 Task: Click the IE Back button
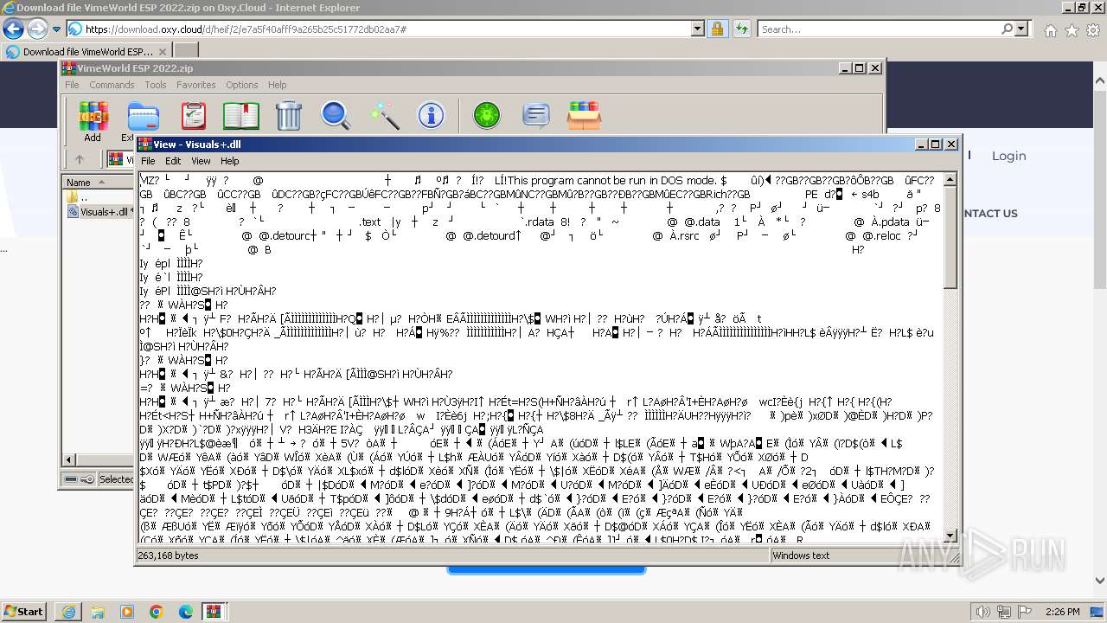13,29
